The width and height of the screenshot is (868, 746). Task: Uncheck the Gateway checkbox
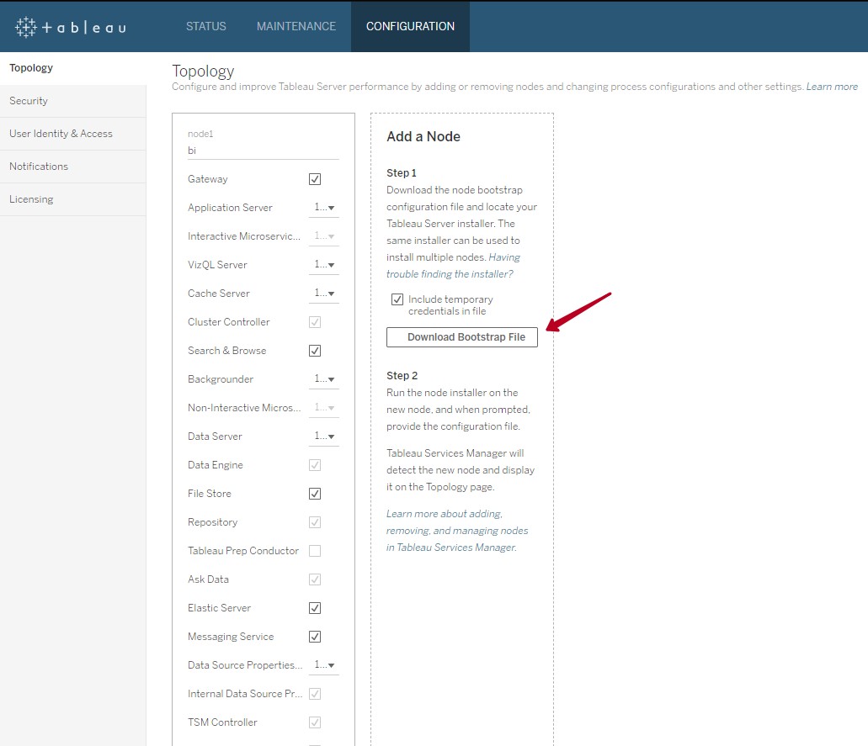point(315,179)
